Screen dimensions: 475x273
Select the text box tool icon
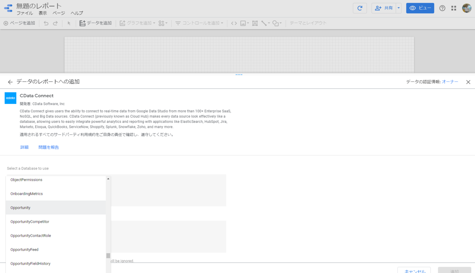(255, 23)
